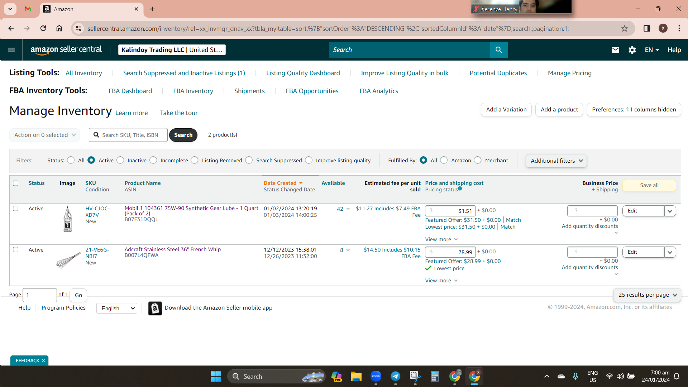Reload the current page
Screen dimensions: 688x387
click(43, 28)
